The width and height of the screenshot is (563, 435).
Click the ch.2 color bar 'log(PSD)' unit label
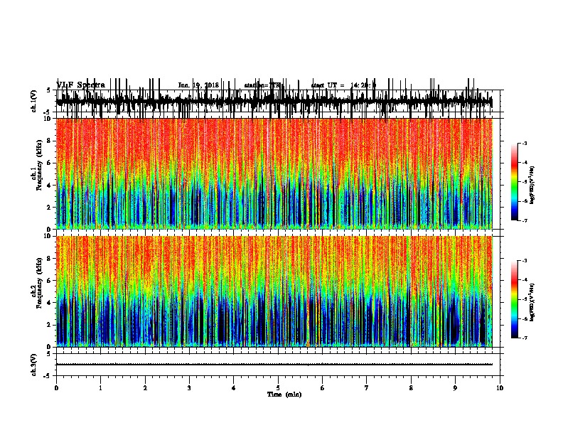point(532,302)
